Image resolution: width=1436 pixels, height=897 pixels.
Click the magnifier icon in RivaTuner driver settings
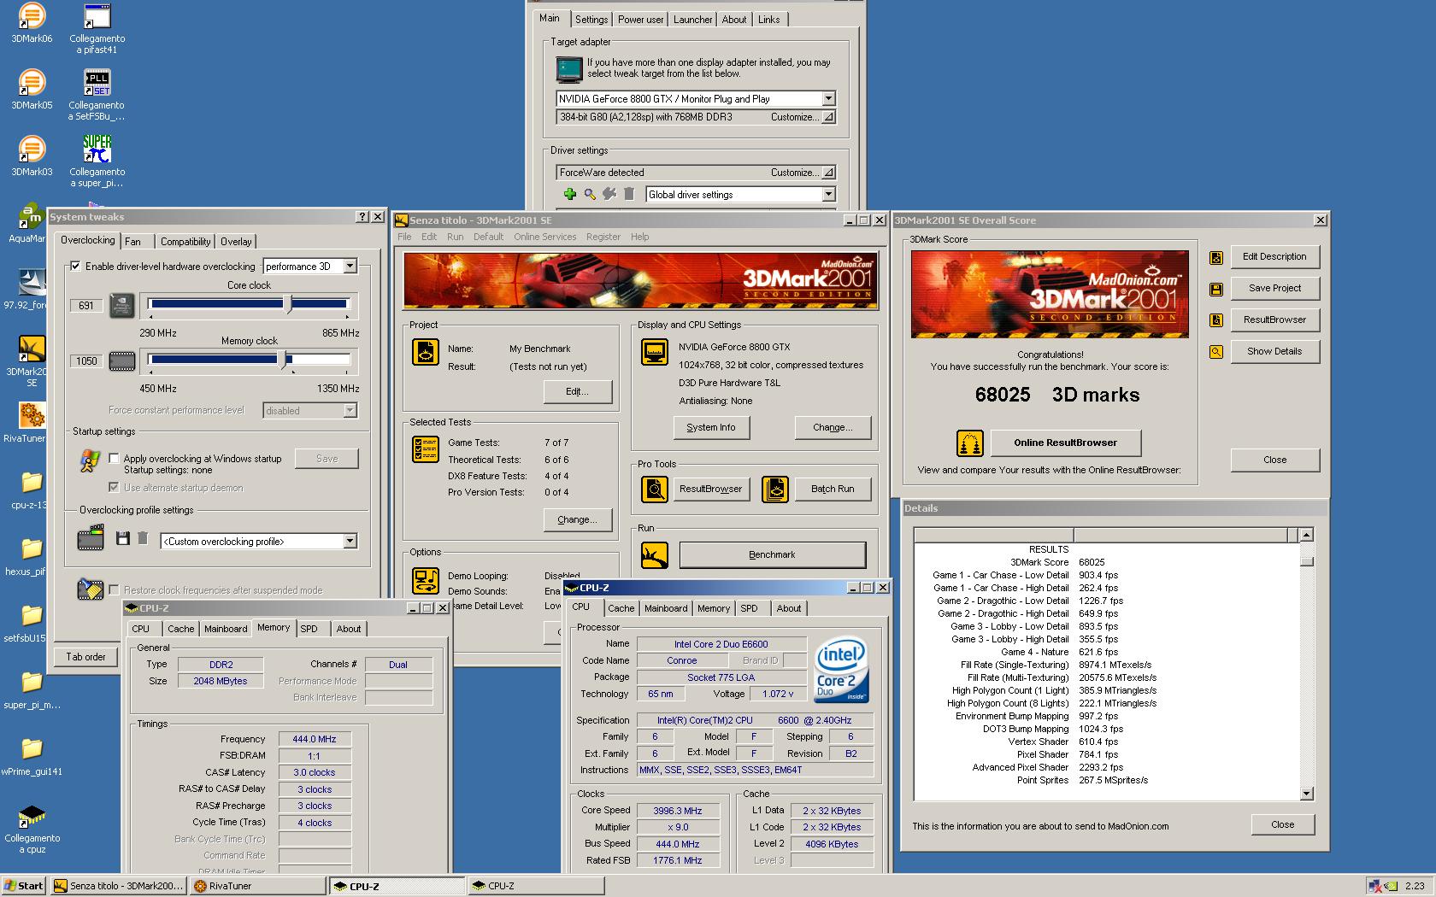tap(590, 194)
